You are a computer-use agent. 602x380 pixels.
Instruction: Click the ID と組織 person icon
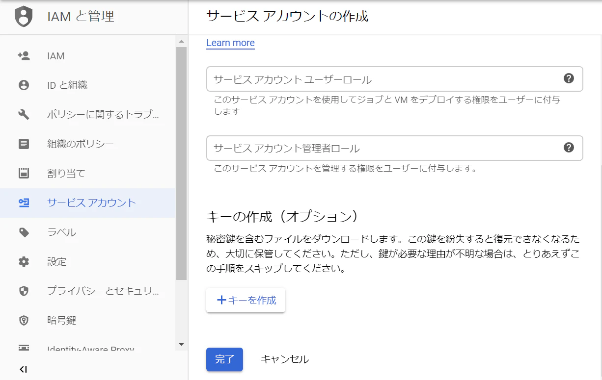click(x=24, y=85)
